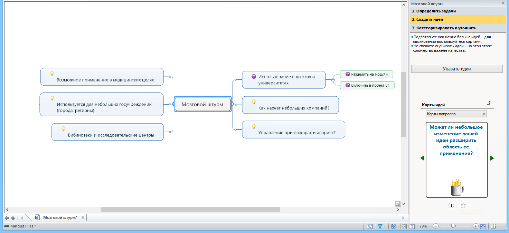The width and height of the screenshot is (509, 233).
Task: Open the 'Карты вопросов' dropdown
Action: 456,114
